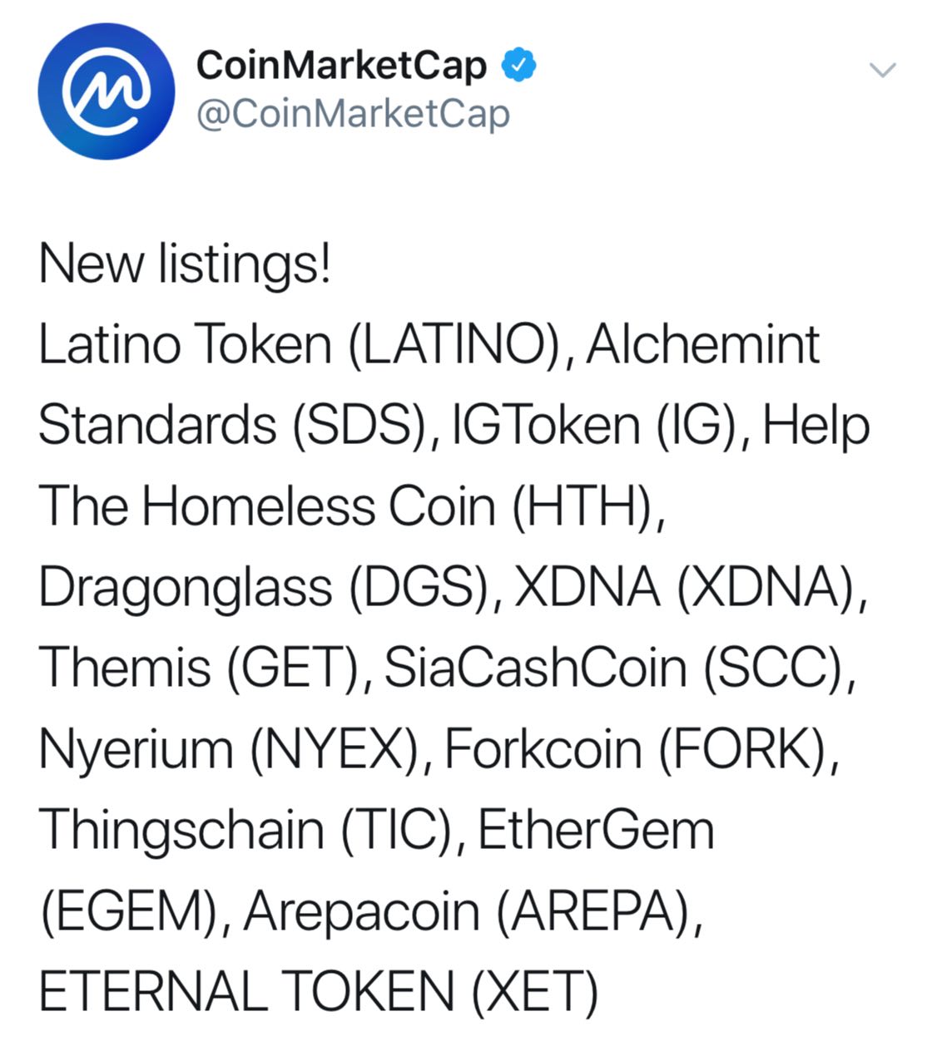Open the tweet options chevron menu
The image size is (932, 1041).
(882, 70)
